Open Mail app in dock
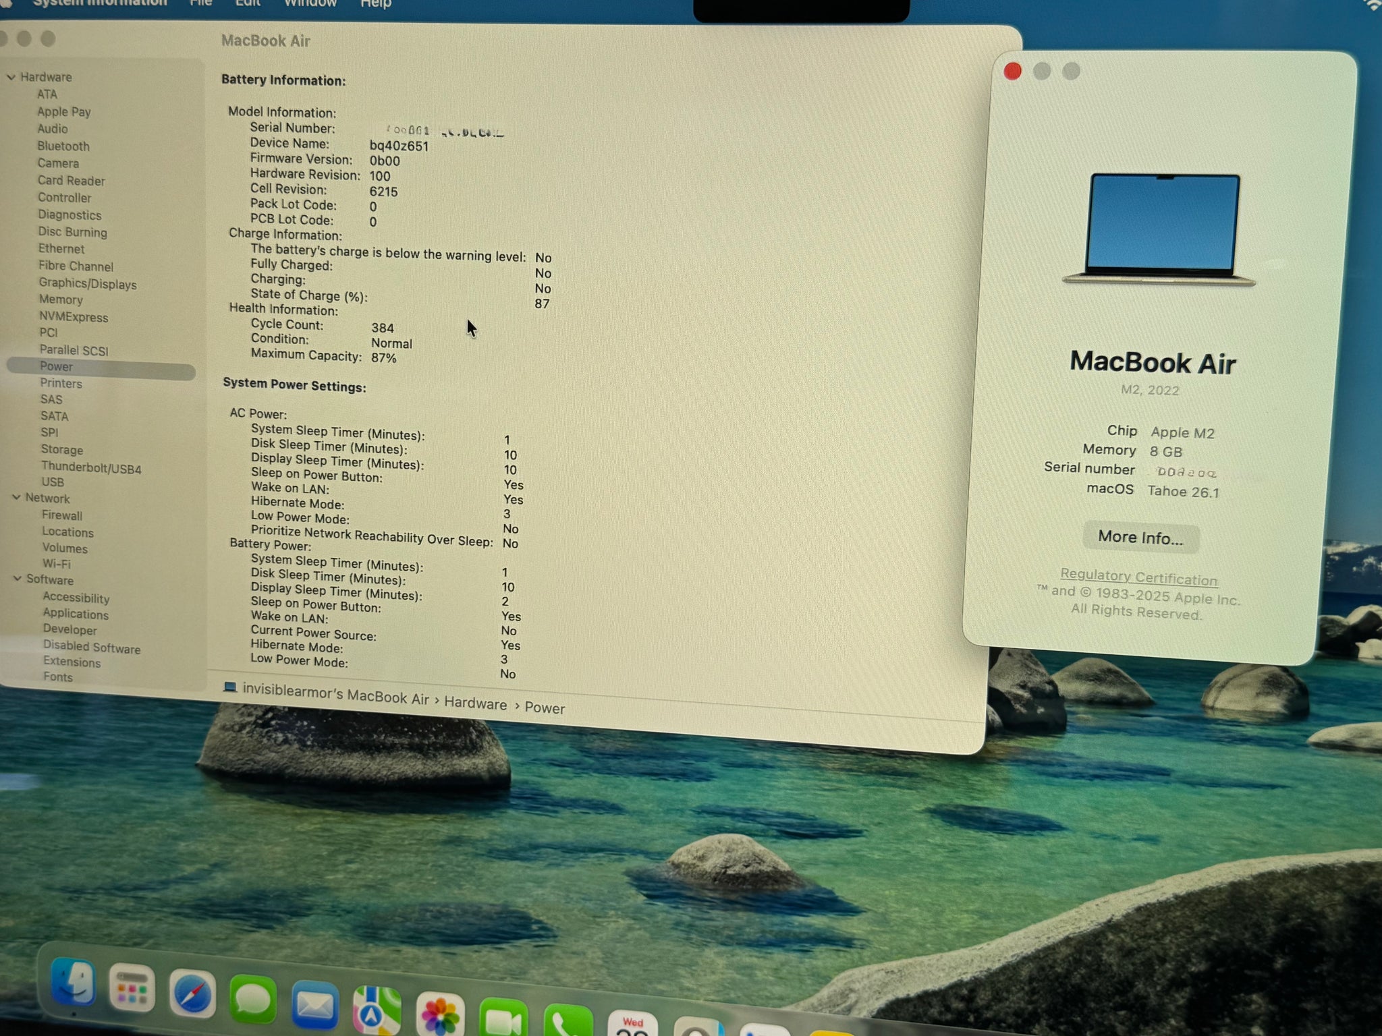The height and width of the screenshot is (1036, 1382). coord(314,1006)
